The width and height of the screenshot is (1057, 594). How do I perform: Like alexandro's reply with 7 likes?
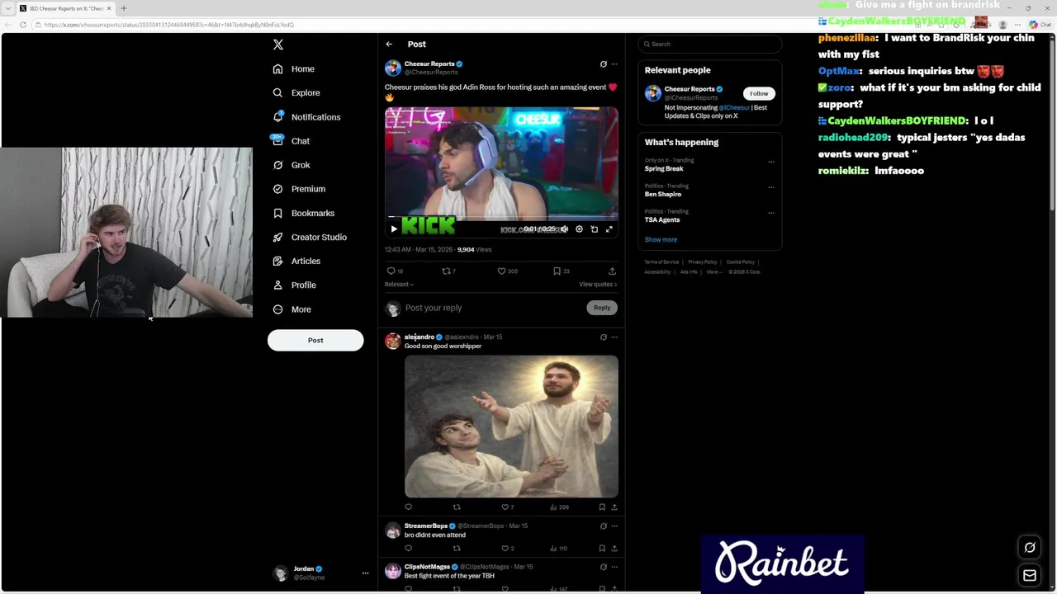[507, 507]
